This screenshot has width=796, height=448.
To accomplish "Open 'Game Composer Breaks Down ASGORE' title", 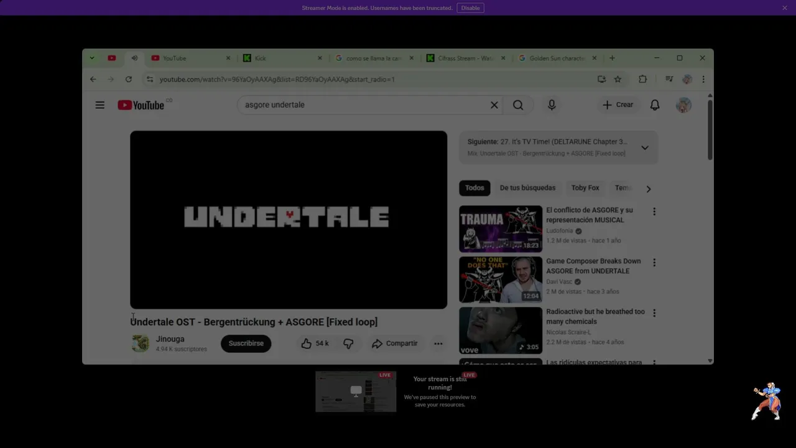I will 593,266.
